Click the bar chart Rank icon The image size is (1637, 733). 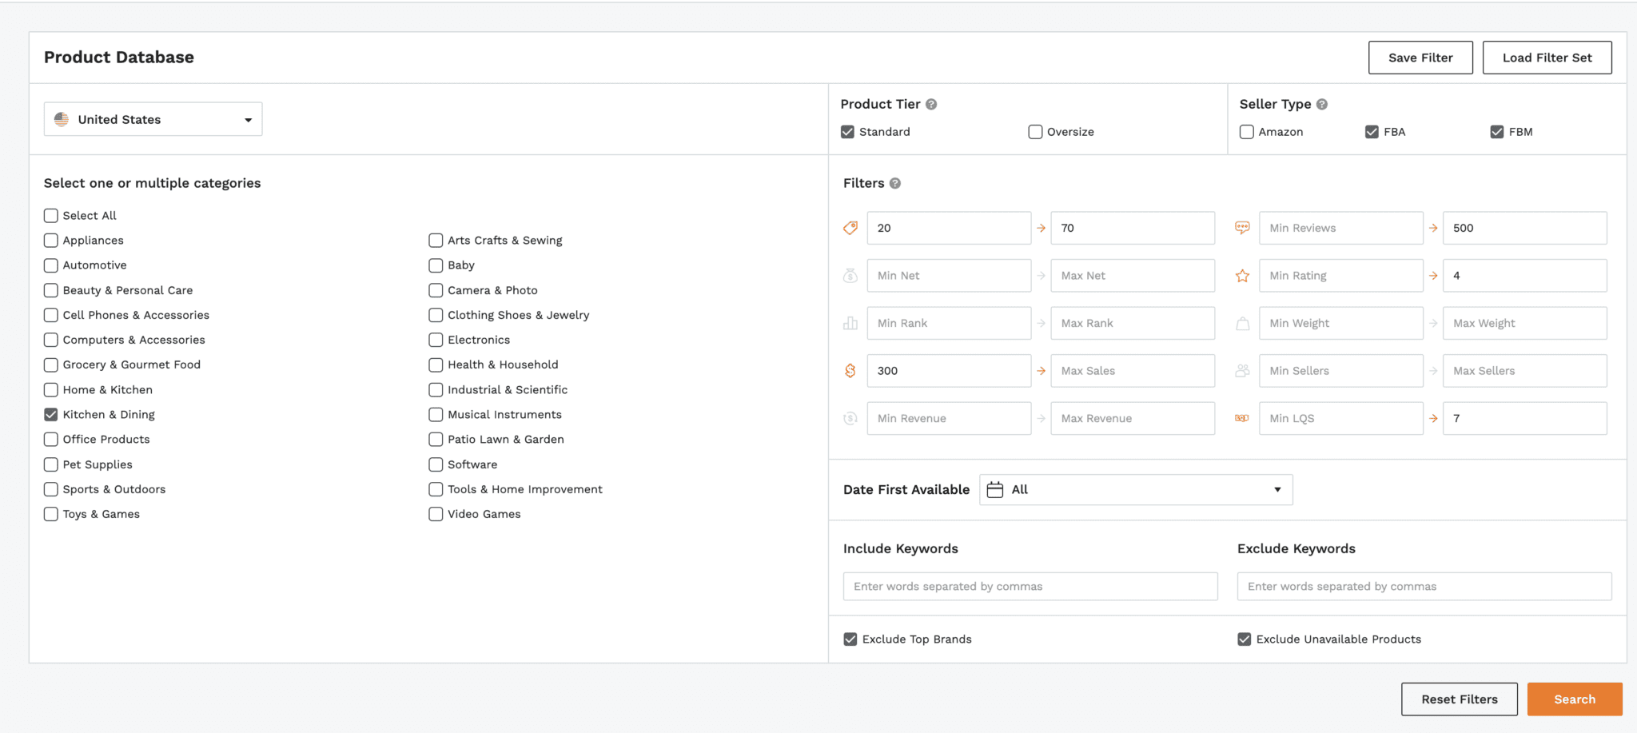pyautogui.click(x=850, y=323)
